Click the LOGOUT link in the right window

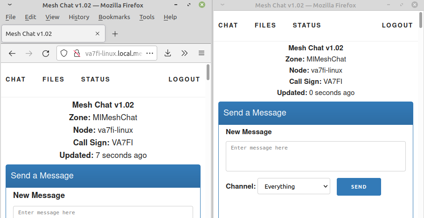[x=397, y=26]
